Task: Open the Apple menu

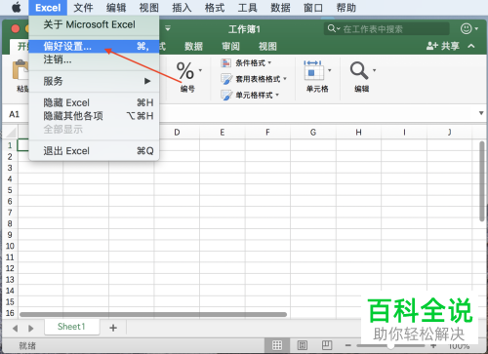Action: (16, 8)
